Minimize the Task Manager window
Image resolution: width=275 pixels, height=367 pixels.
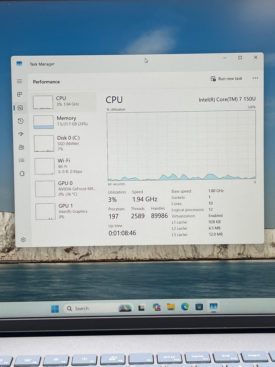pyautogui.click(x=225, y=58)
